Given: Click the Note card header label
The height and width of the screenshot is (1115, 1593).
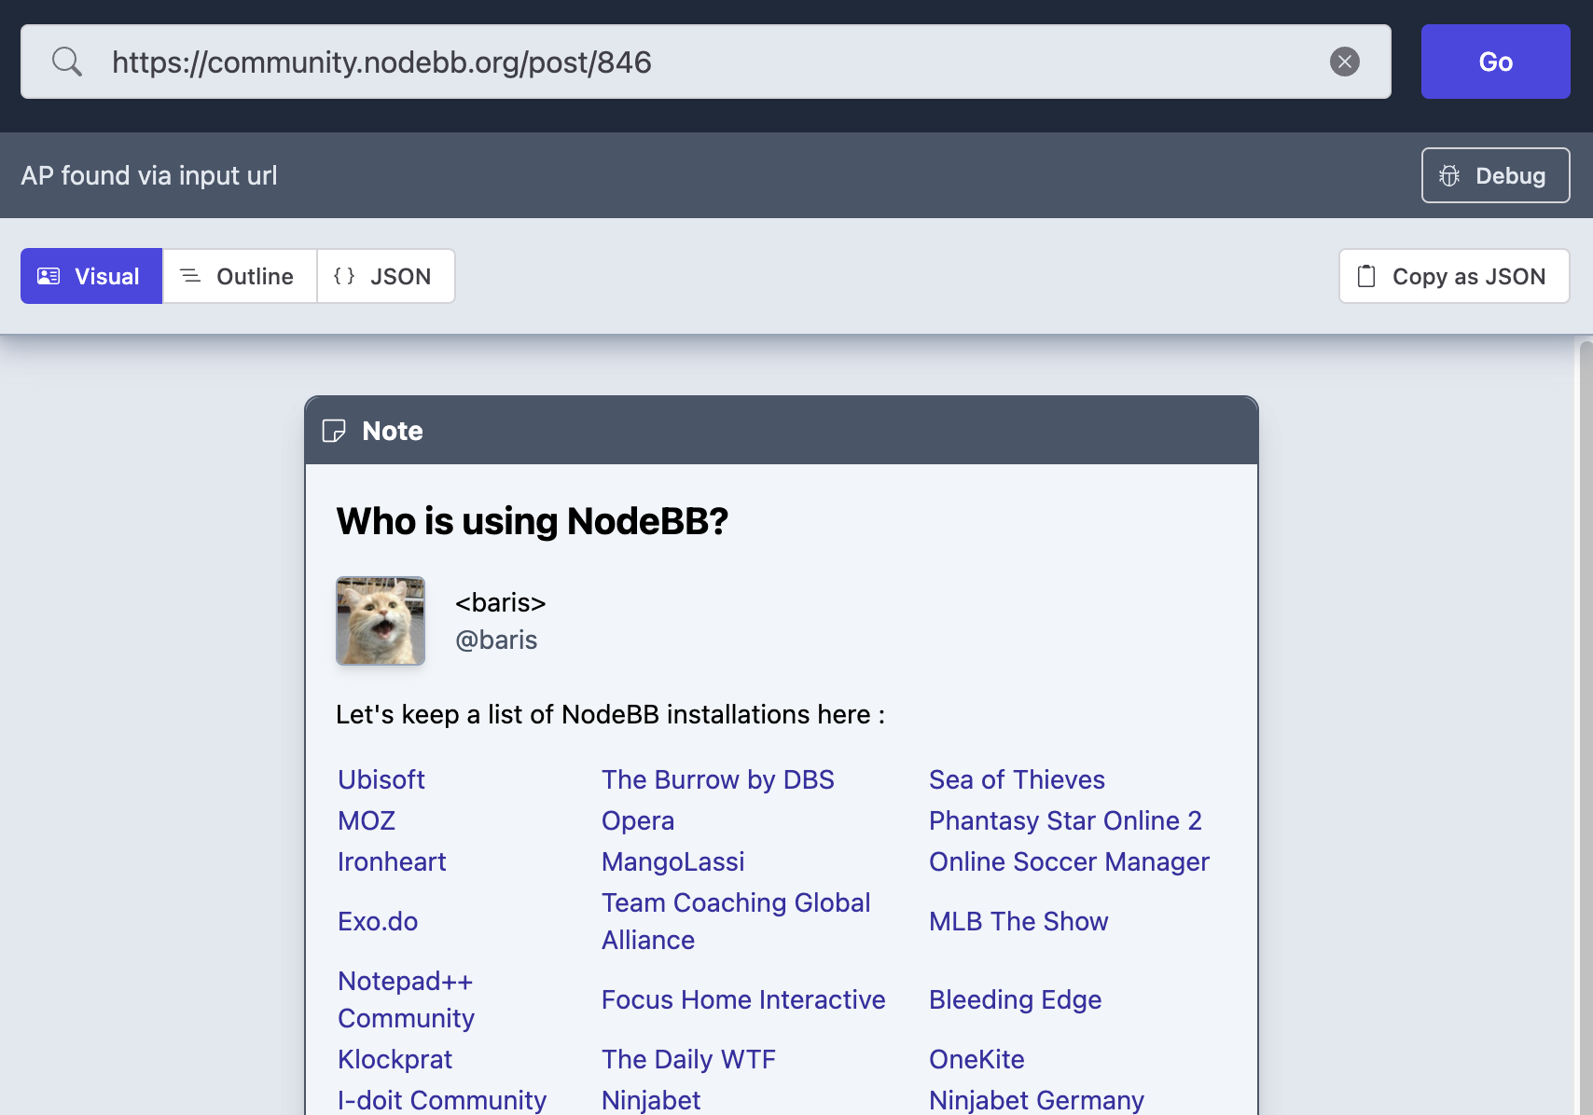Looking at the screenshot, I should (393, 431).
